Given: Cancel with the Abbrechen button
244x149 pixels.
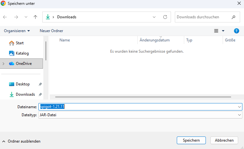Looking at the screenshot, I should (224, 140).
